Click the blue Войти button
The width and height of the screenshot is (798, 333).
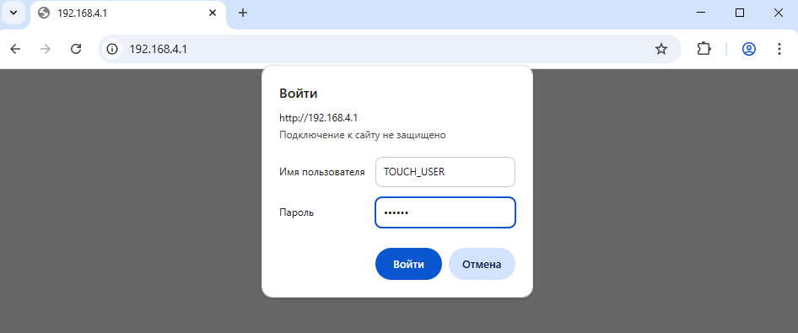pyautogui.click(x=408, y=264)
